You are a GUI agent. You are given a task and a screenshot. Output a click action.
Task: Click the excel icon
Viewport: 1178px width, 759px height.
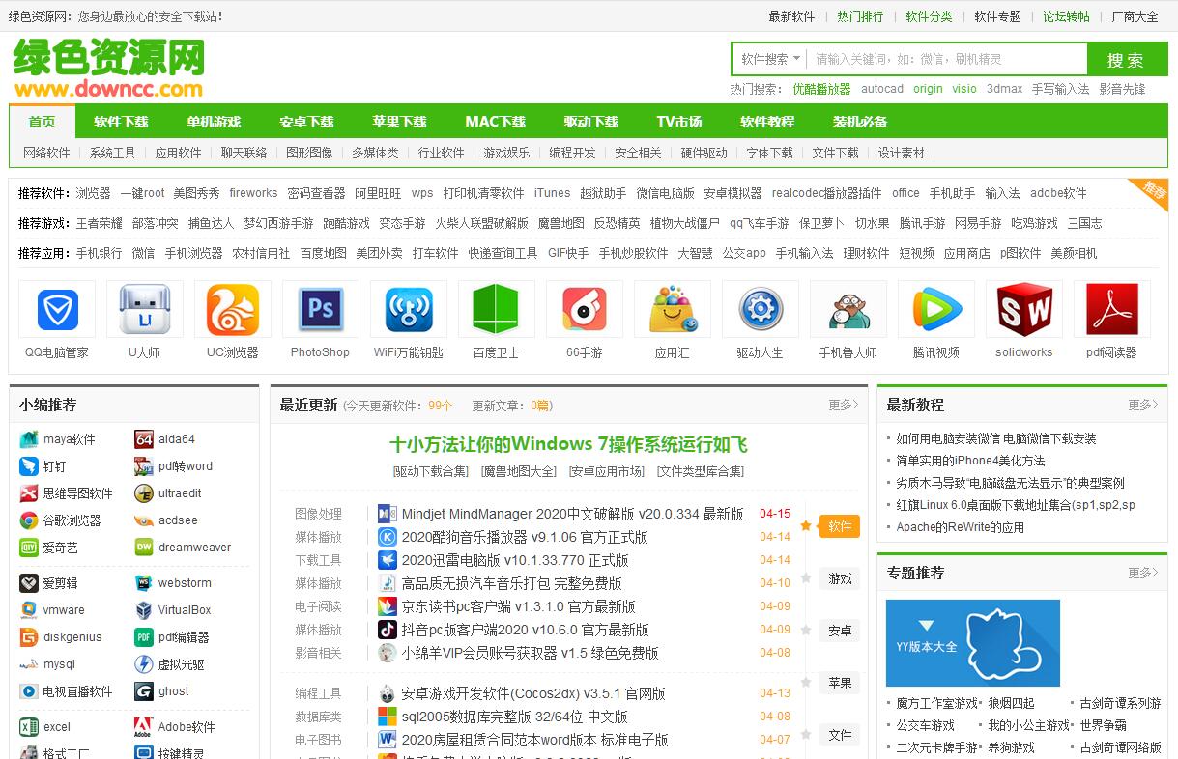coord(28,727)
